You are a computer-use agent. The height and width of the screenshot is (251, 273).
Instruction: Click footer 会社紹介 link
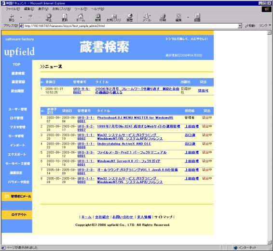pos(102,217)
